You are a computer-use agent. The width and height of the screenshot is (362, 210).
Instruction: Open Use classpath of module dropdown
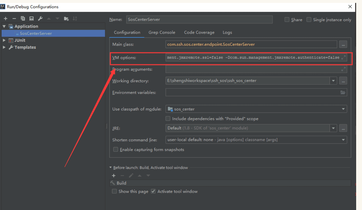(343, 109)
